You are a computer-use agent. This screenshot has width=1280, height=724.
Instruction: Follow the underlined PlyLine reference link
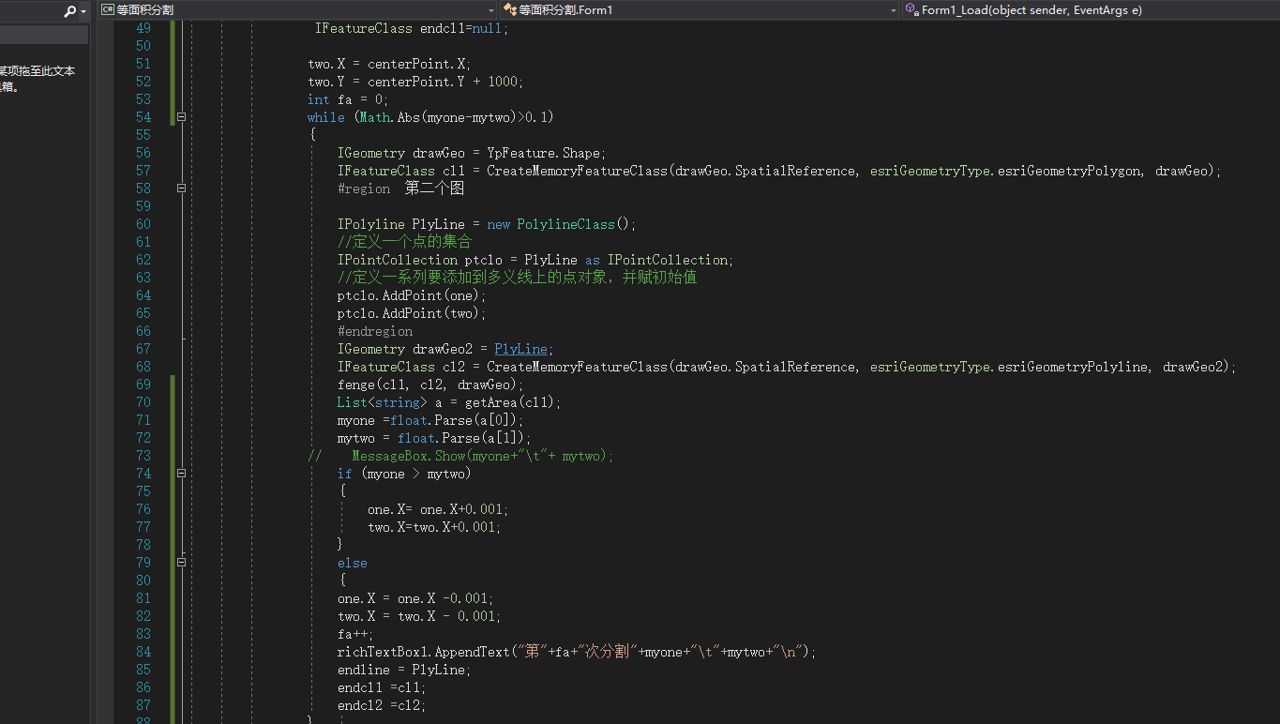520,348
